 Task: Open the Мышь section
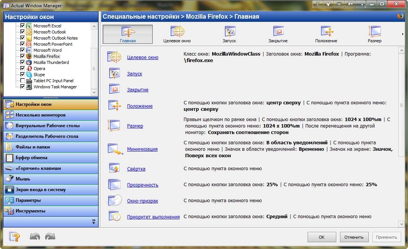click(51, 179)
